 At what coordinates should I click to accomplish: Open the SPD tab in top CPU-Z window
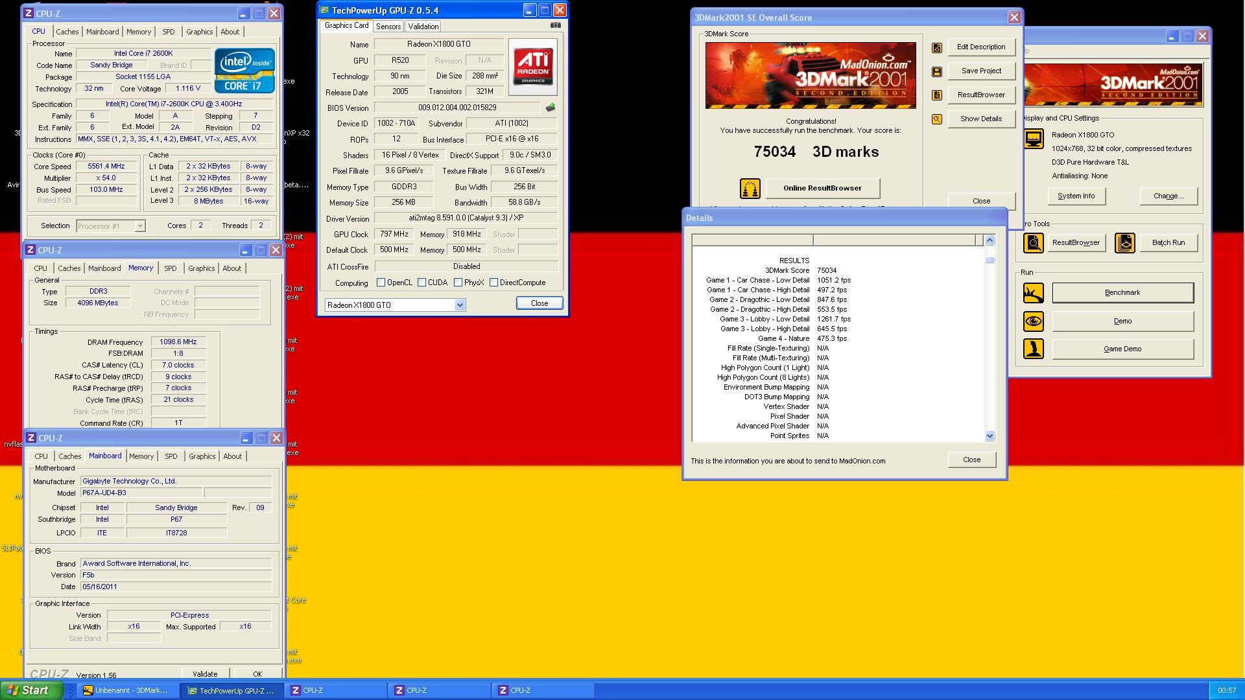168,32
